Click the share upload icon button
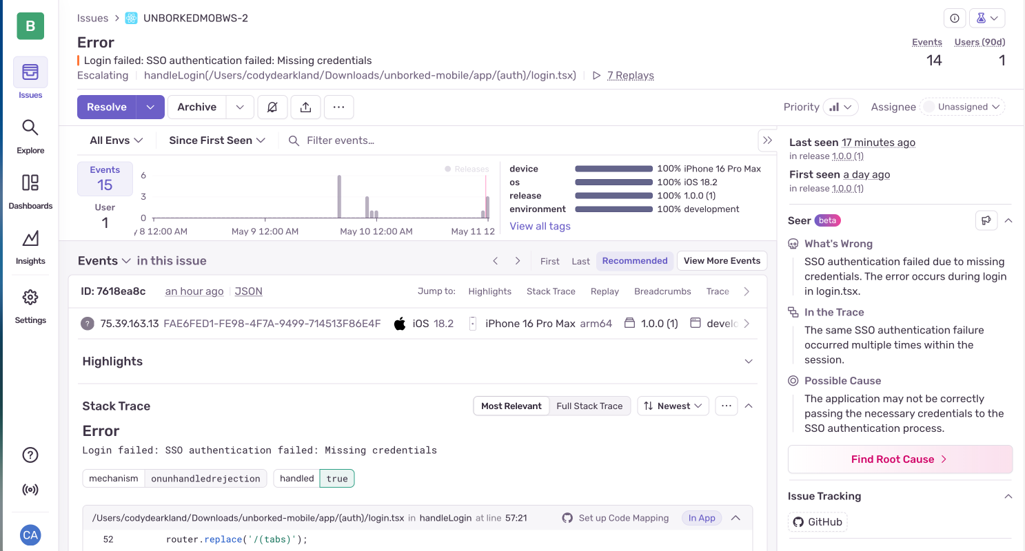The width and height of the screenshot is (1025, 551). 305,107
